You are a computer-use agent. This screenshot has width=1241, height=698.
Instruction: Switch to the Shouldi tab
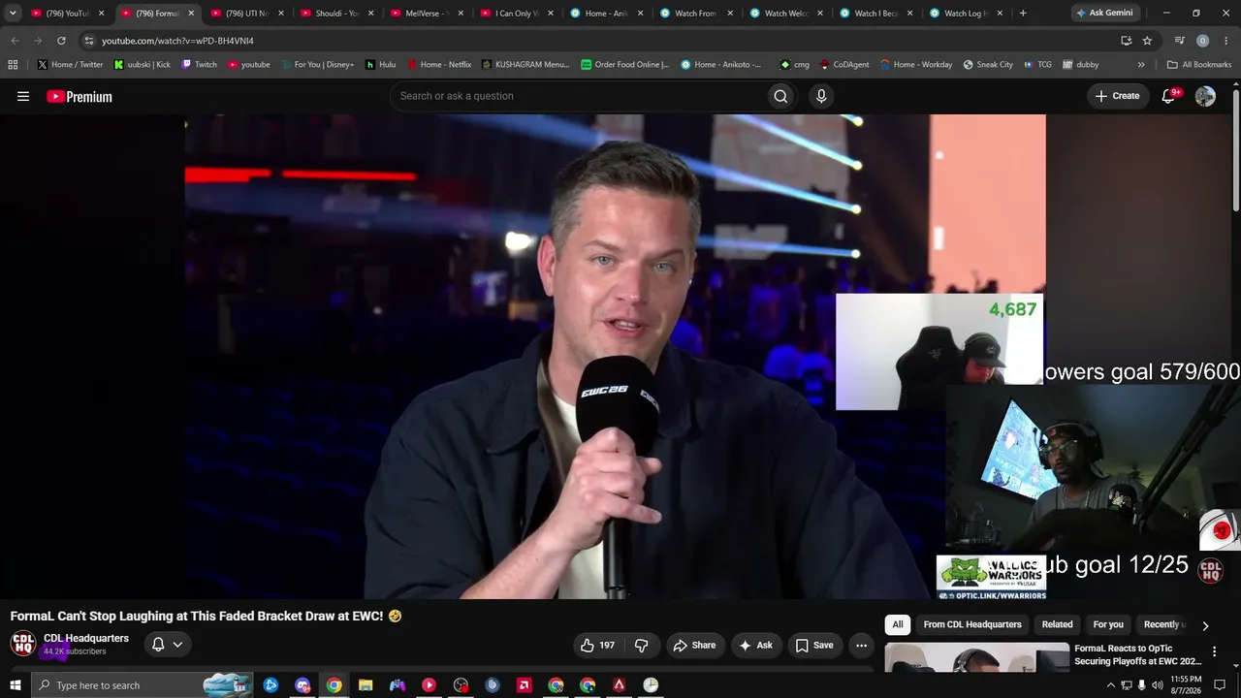pos(335,14)
